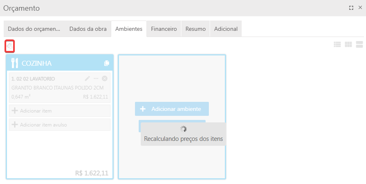Screen dimensions: 366x184
Task: Select the Ambientes tab
Action: 129,29
